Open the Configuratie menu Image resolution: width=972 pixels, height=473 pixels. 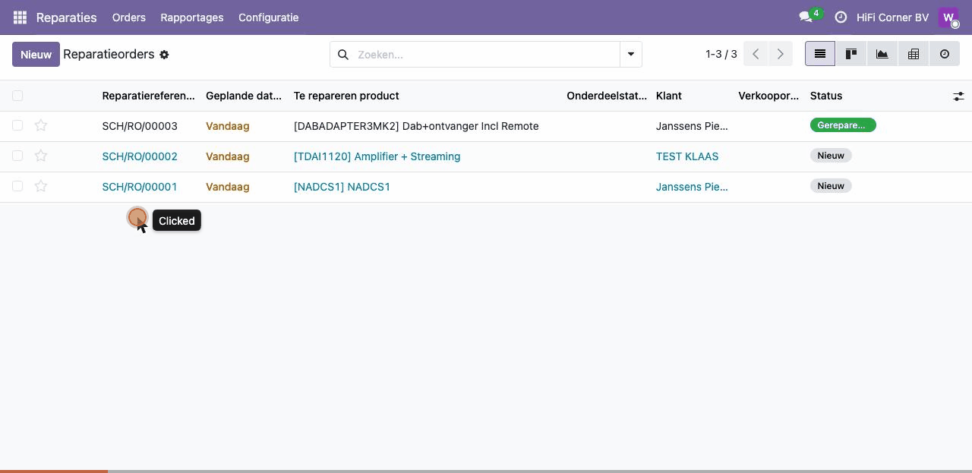pos(269,17)
